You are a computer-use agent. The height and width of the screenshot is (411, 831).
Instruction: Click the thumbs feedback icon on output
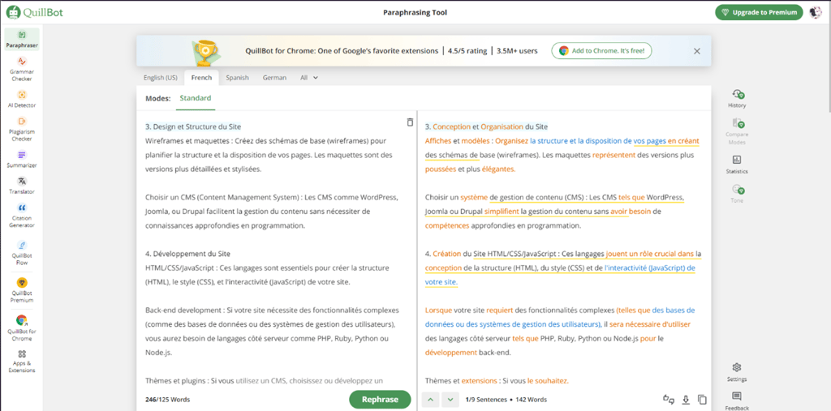(668, 400)
